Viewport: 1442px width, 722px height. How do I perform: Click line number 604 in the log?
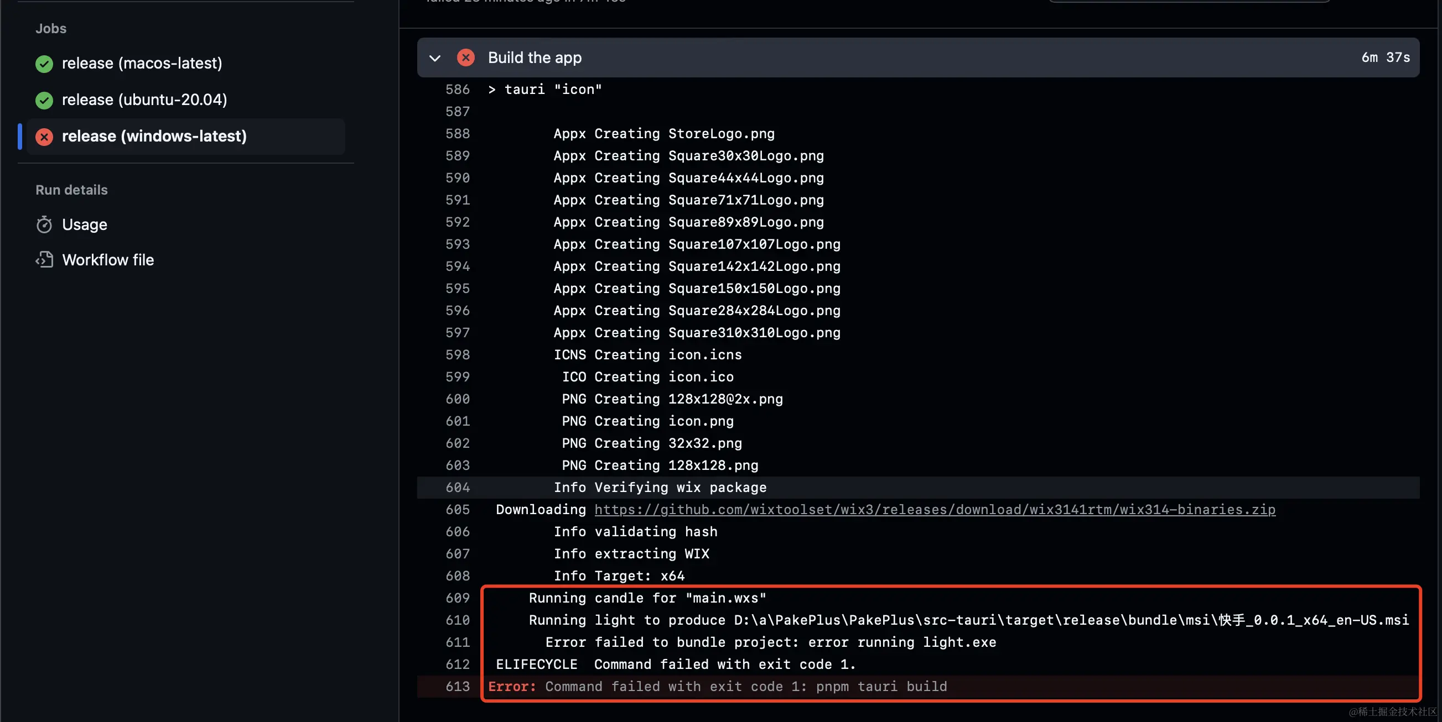tap(458, 488)
